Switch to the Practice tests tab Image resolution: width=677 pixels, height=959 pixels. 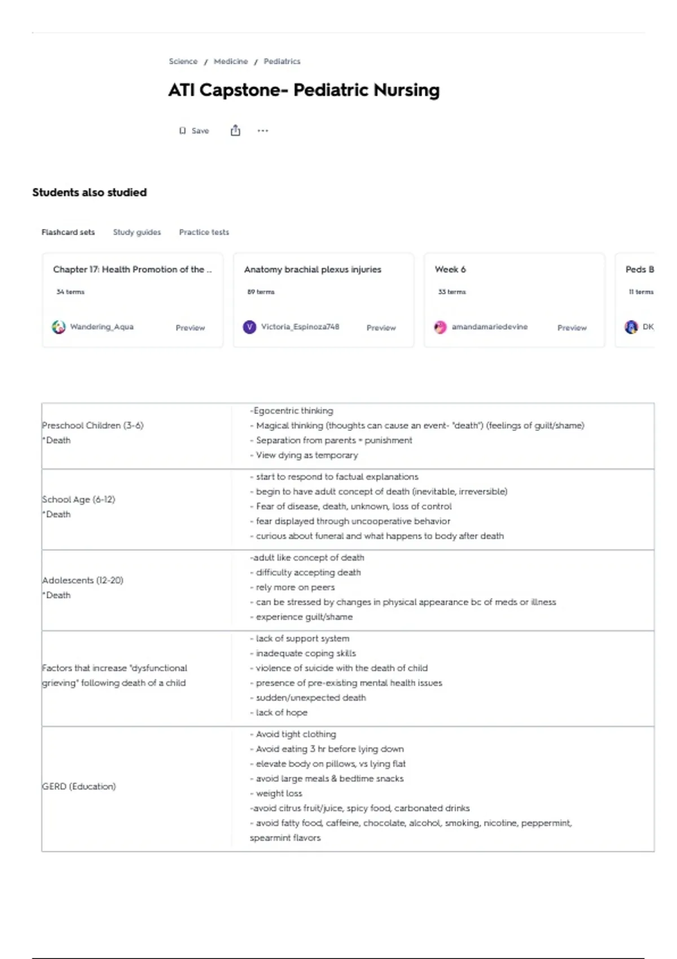204,232
